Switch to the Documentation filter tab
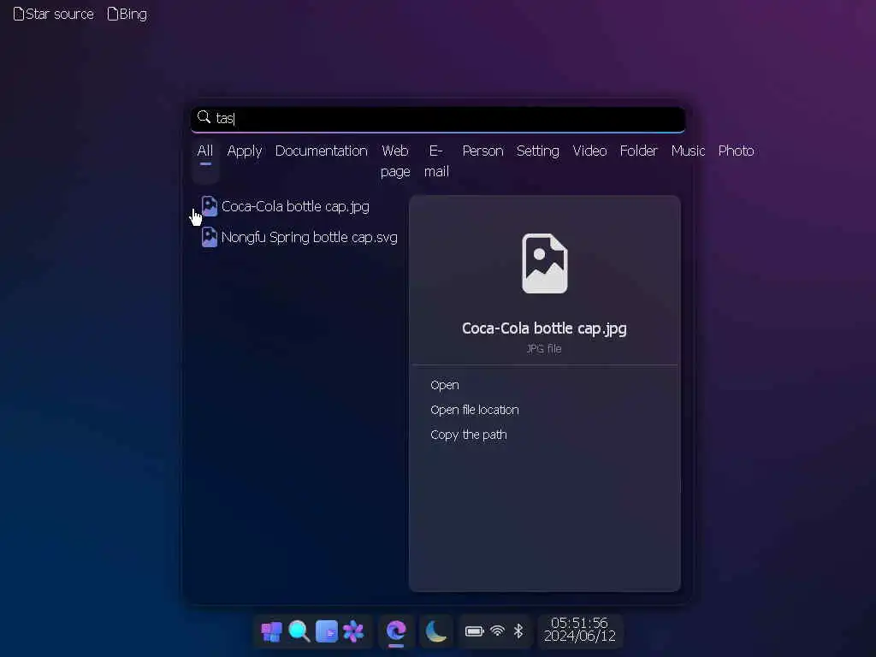Screen dimensions: 876x657 click(x=322, y=151)
